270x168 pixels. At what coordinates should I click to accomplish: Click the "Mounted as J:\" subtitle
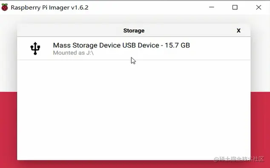[x=73, y=53]
